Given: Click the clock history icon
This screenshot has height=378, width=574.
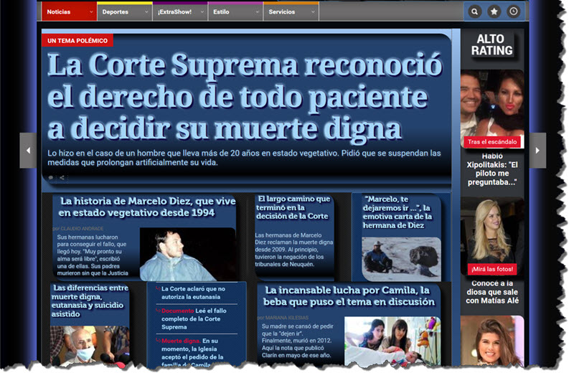Looking at the screenshot, I should pos(513,11).
